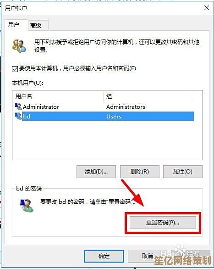The image size is (214, 269).
Task: Click the checkbox label text ending with (E)
Action: coord(77,68)
